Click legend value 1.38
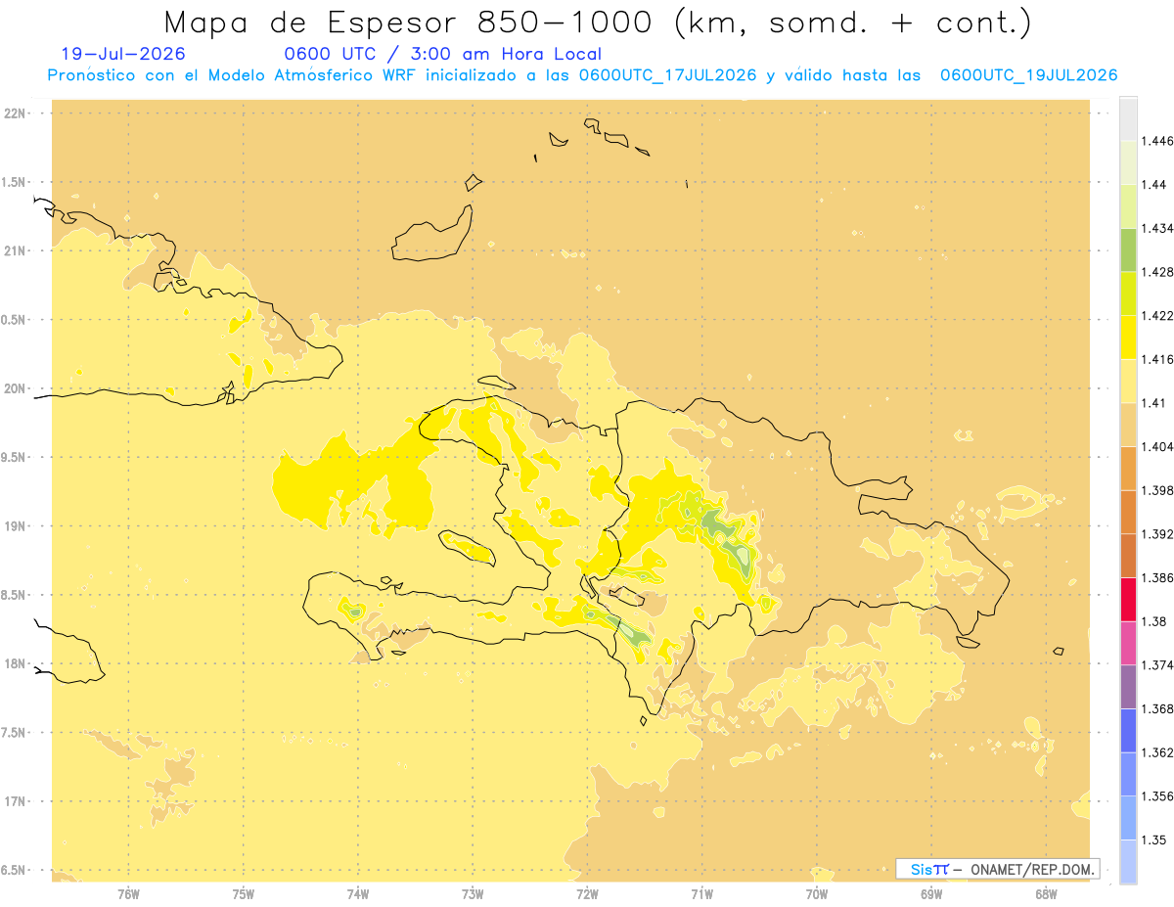Image resolution: width=1174 pixels, height=907 pixels. pos(1152,621)
